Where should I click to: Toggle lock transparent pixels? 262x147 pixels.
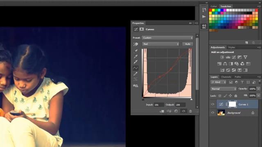pyautogui.click(x=220, y=96)
